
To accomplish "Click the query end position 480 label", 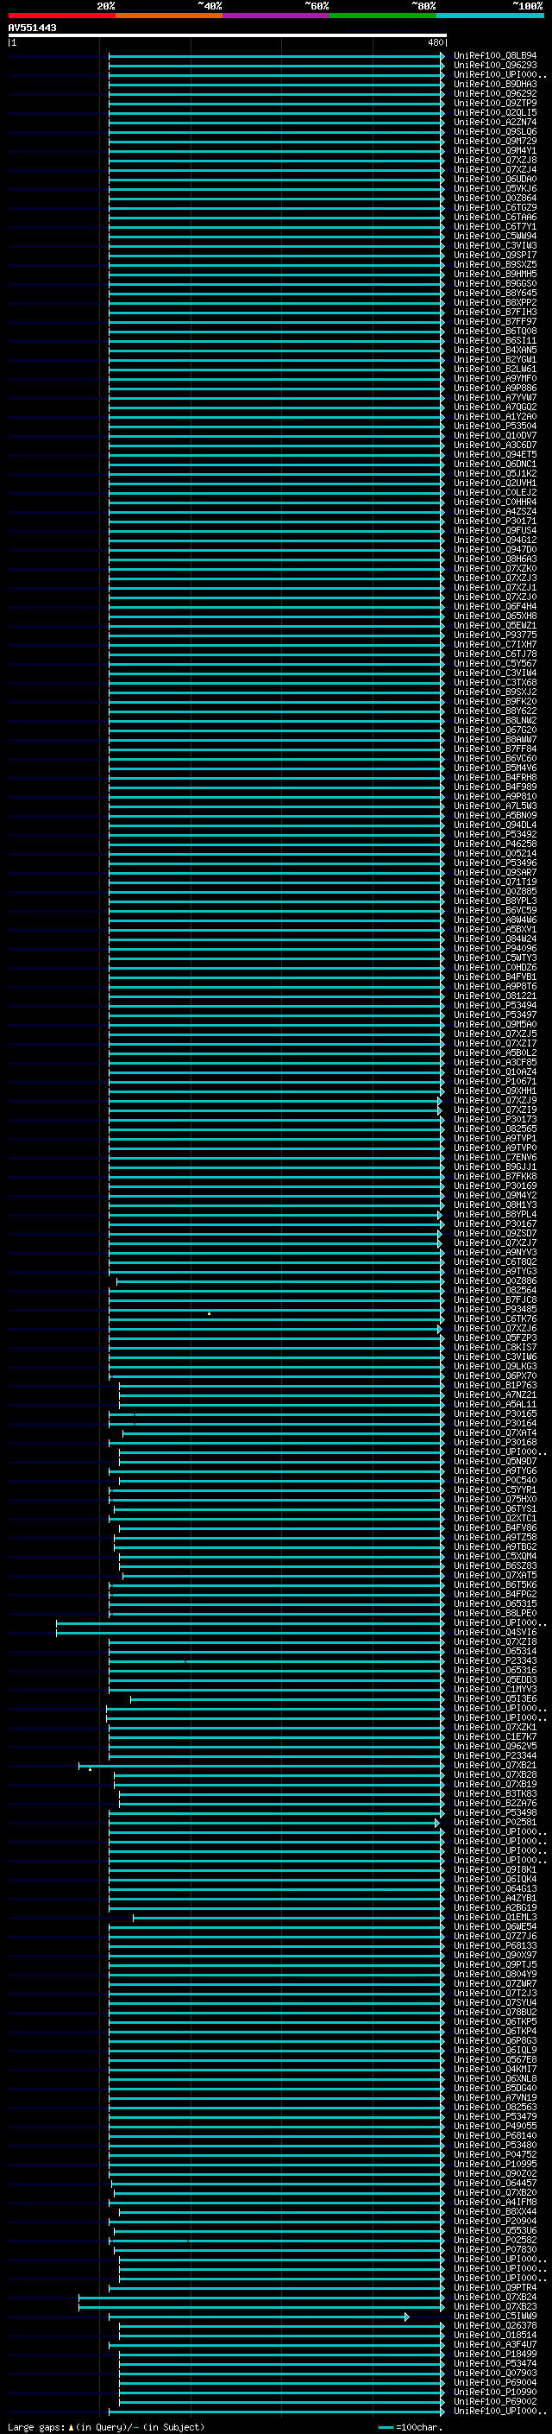I will (435, 42).
